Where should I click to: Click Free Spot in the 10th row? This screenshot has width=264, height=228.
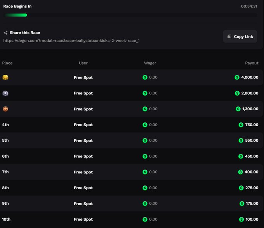pos(83,219)
